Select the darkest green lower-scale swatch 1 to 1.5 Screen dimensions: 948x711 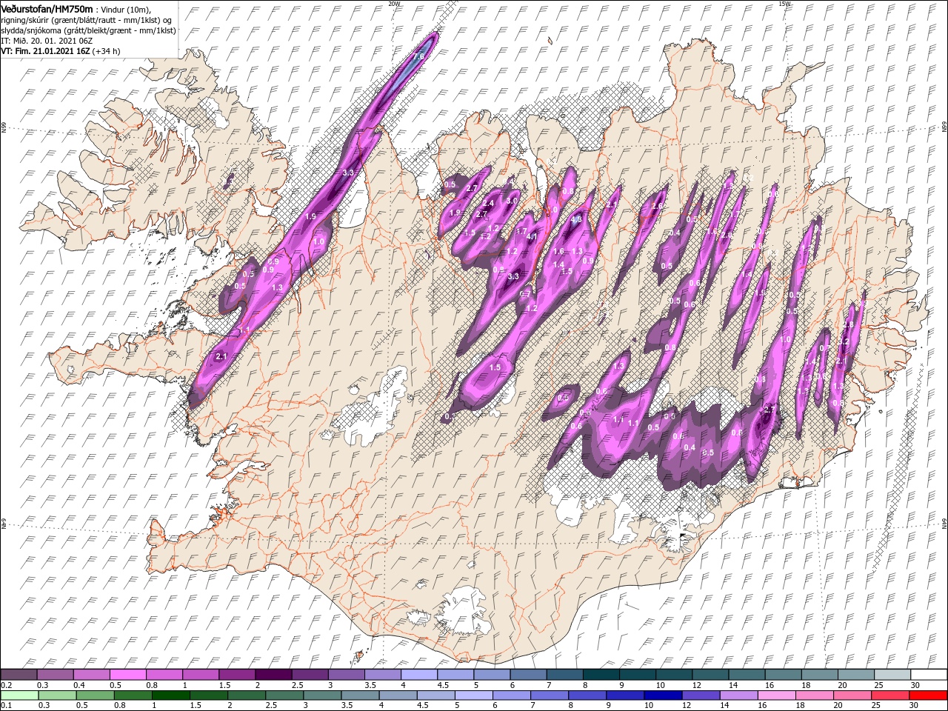(171, 695)
